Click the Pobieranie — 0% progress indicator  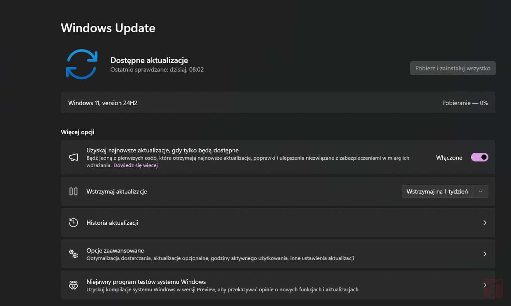pos(465,103)
